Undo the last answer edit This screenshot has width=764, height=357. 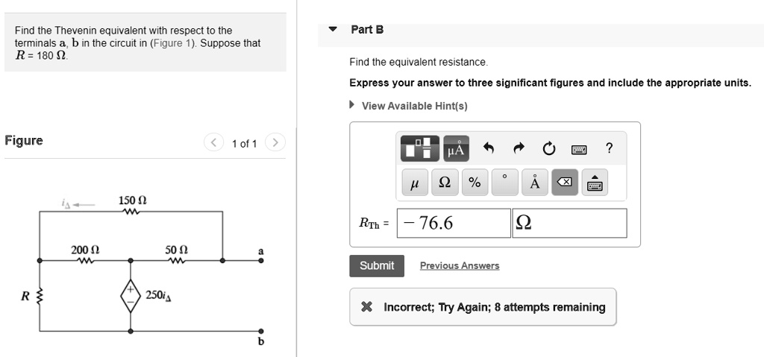(489, 148)
